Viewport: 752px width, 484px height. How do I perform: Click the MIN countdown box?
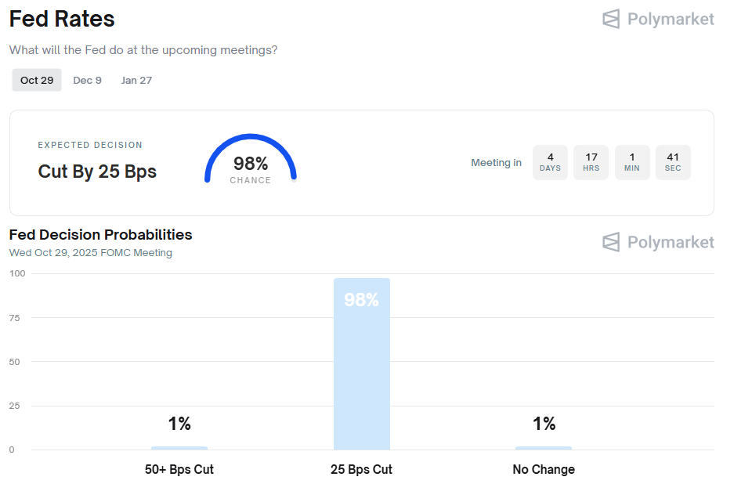632,162
